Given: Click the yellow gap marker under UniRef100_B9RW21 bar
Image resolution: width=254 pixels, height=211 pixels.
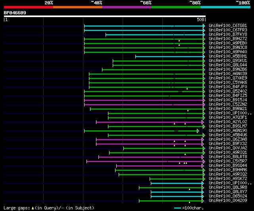Looking at the screenshot, I should coord(188,110).
